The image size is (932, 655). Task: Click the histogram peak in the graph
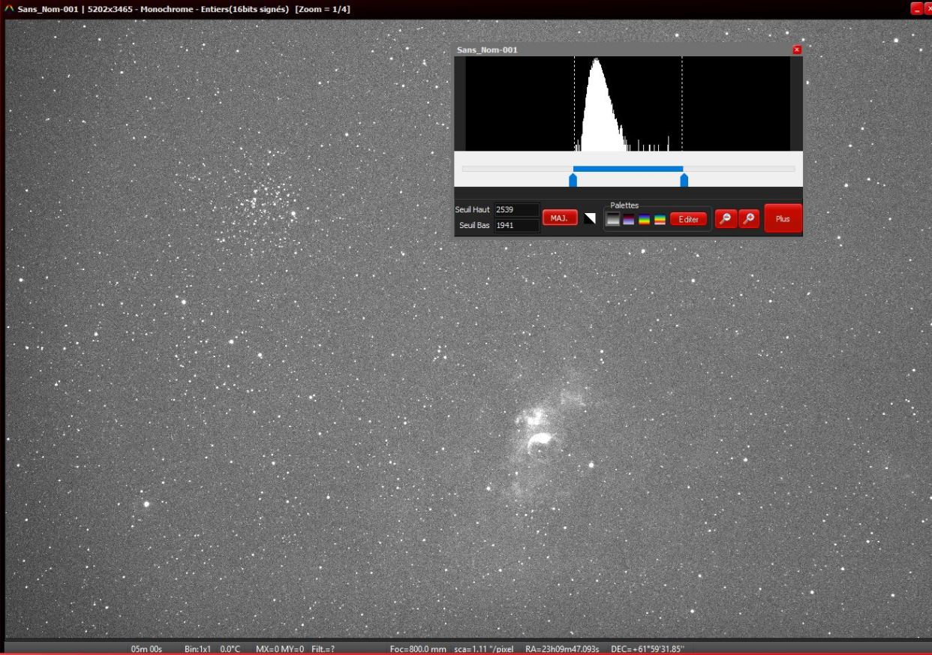[x=596, y=64]
